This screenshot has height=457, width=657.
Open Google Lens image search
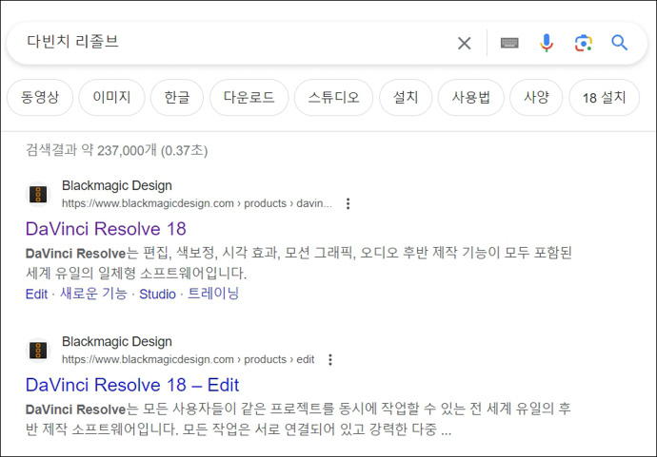click(584, 43)
